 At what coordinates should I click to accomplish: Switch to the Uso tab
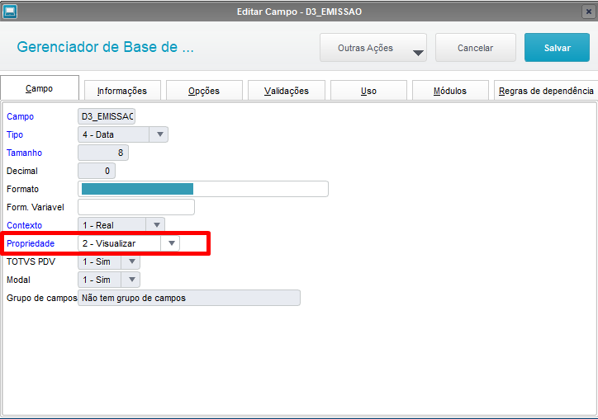click(368, 91)
